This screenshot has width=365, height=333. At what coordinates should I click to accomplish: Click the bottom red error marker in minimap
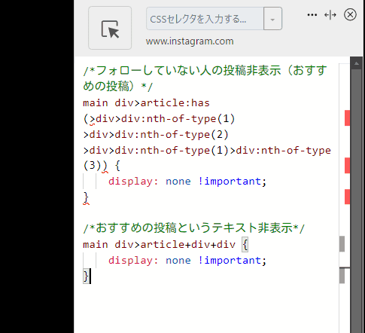click(347, 197)
